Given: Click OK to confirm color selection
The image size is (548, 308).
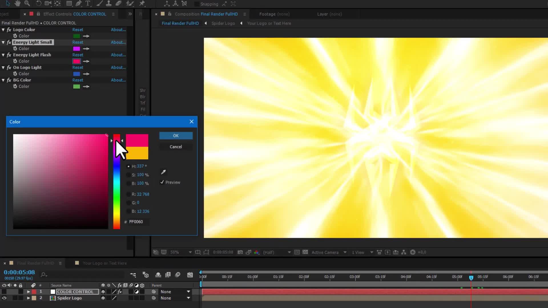Looking at the screenshot, I should pyautogui.click(x=176, y=135).
